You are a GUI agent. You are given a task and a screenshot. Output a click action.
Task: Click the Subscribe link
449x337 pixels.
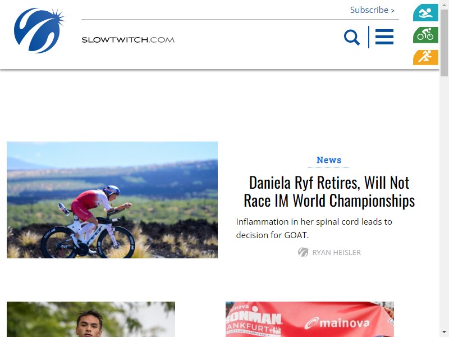369,10
